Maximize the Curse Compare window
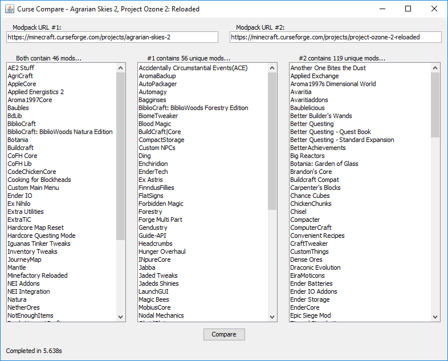Image resolution: width=448 pixels, height=361 pixels. click(408, 9)
